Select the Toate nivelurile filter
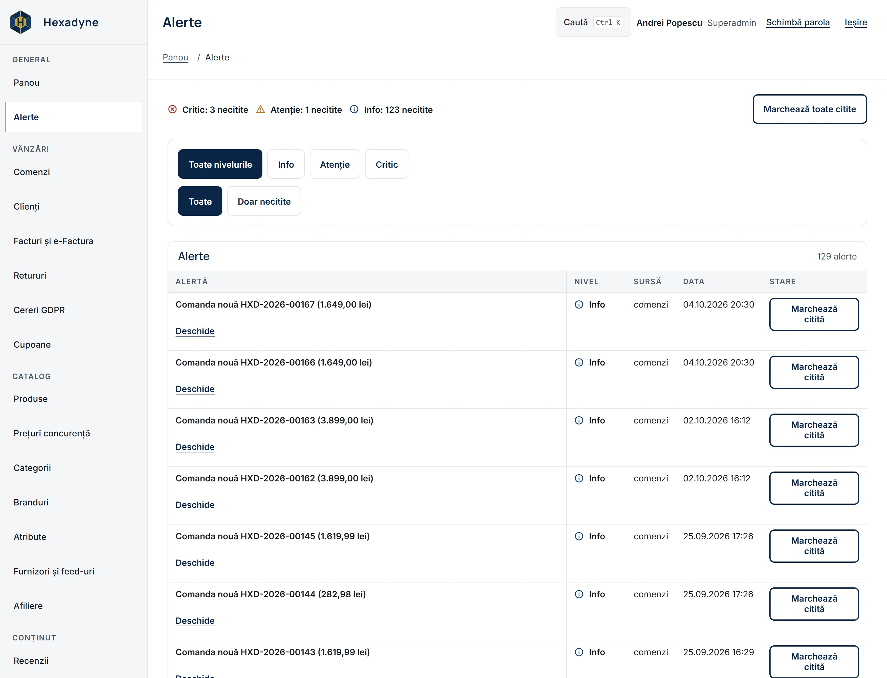887x678 pixels. click(x=220, y=164)
